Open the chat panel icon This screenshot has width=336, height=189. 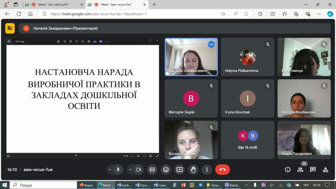pos(313,170)
